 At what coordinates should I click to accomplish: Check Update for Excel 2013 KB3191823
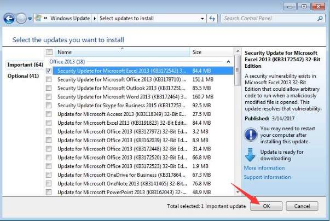click(49, 123)
